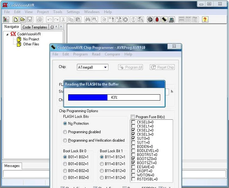This screenshot has height=188, width=229.
Task: Click the Stop compilation X icon
Action: (x=125, y=19)
